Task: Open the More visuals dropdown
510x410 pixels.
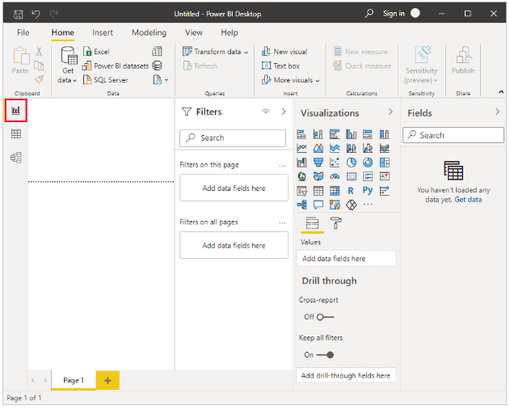Action: pos(318,80)
